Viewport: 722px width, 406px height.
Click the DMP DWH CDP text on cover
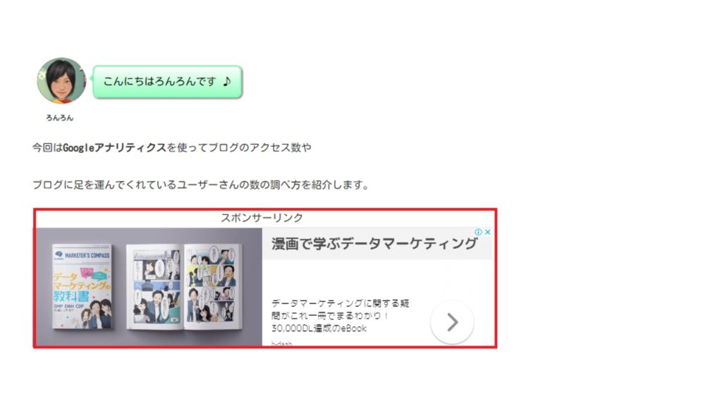[x=68, y=306]
